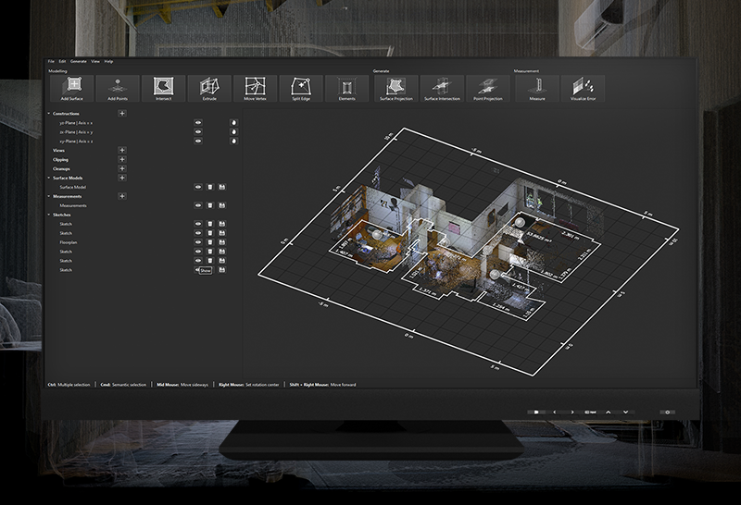This screenshot has width=741, height=505.
Task: Activate the Split Edge tool
Action: [301, 89]
